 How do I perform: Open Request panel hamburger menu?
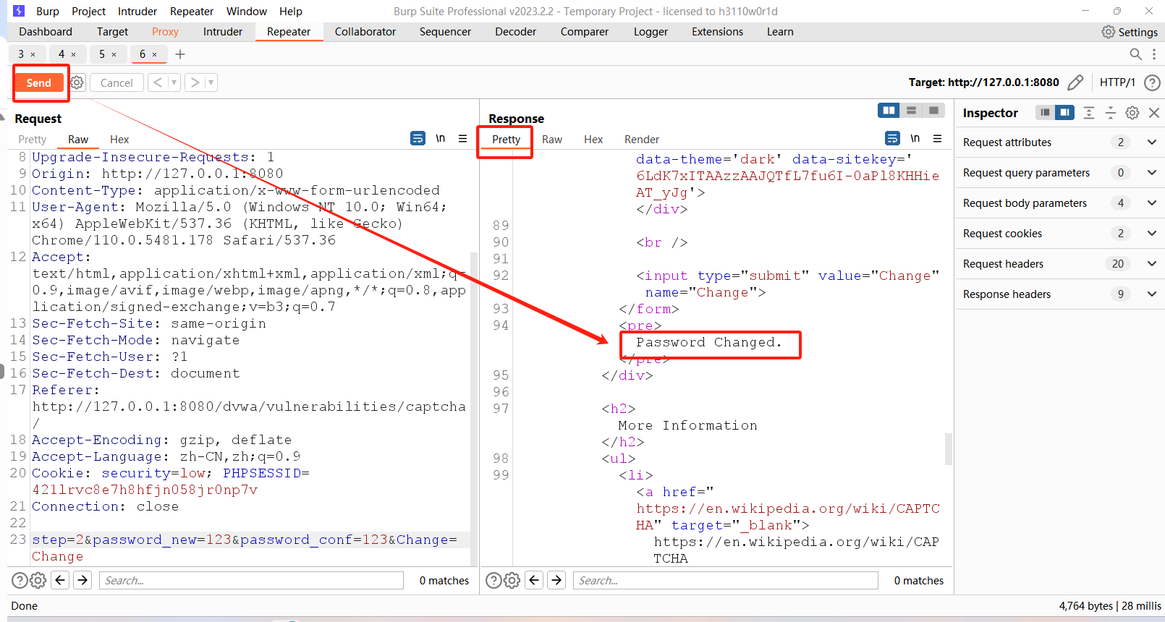coord(463,138)
